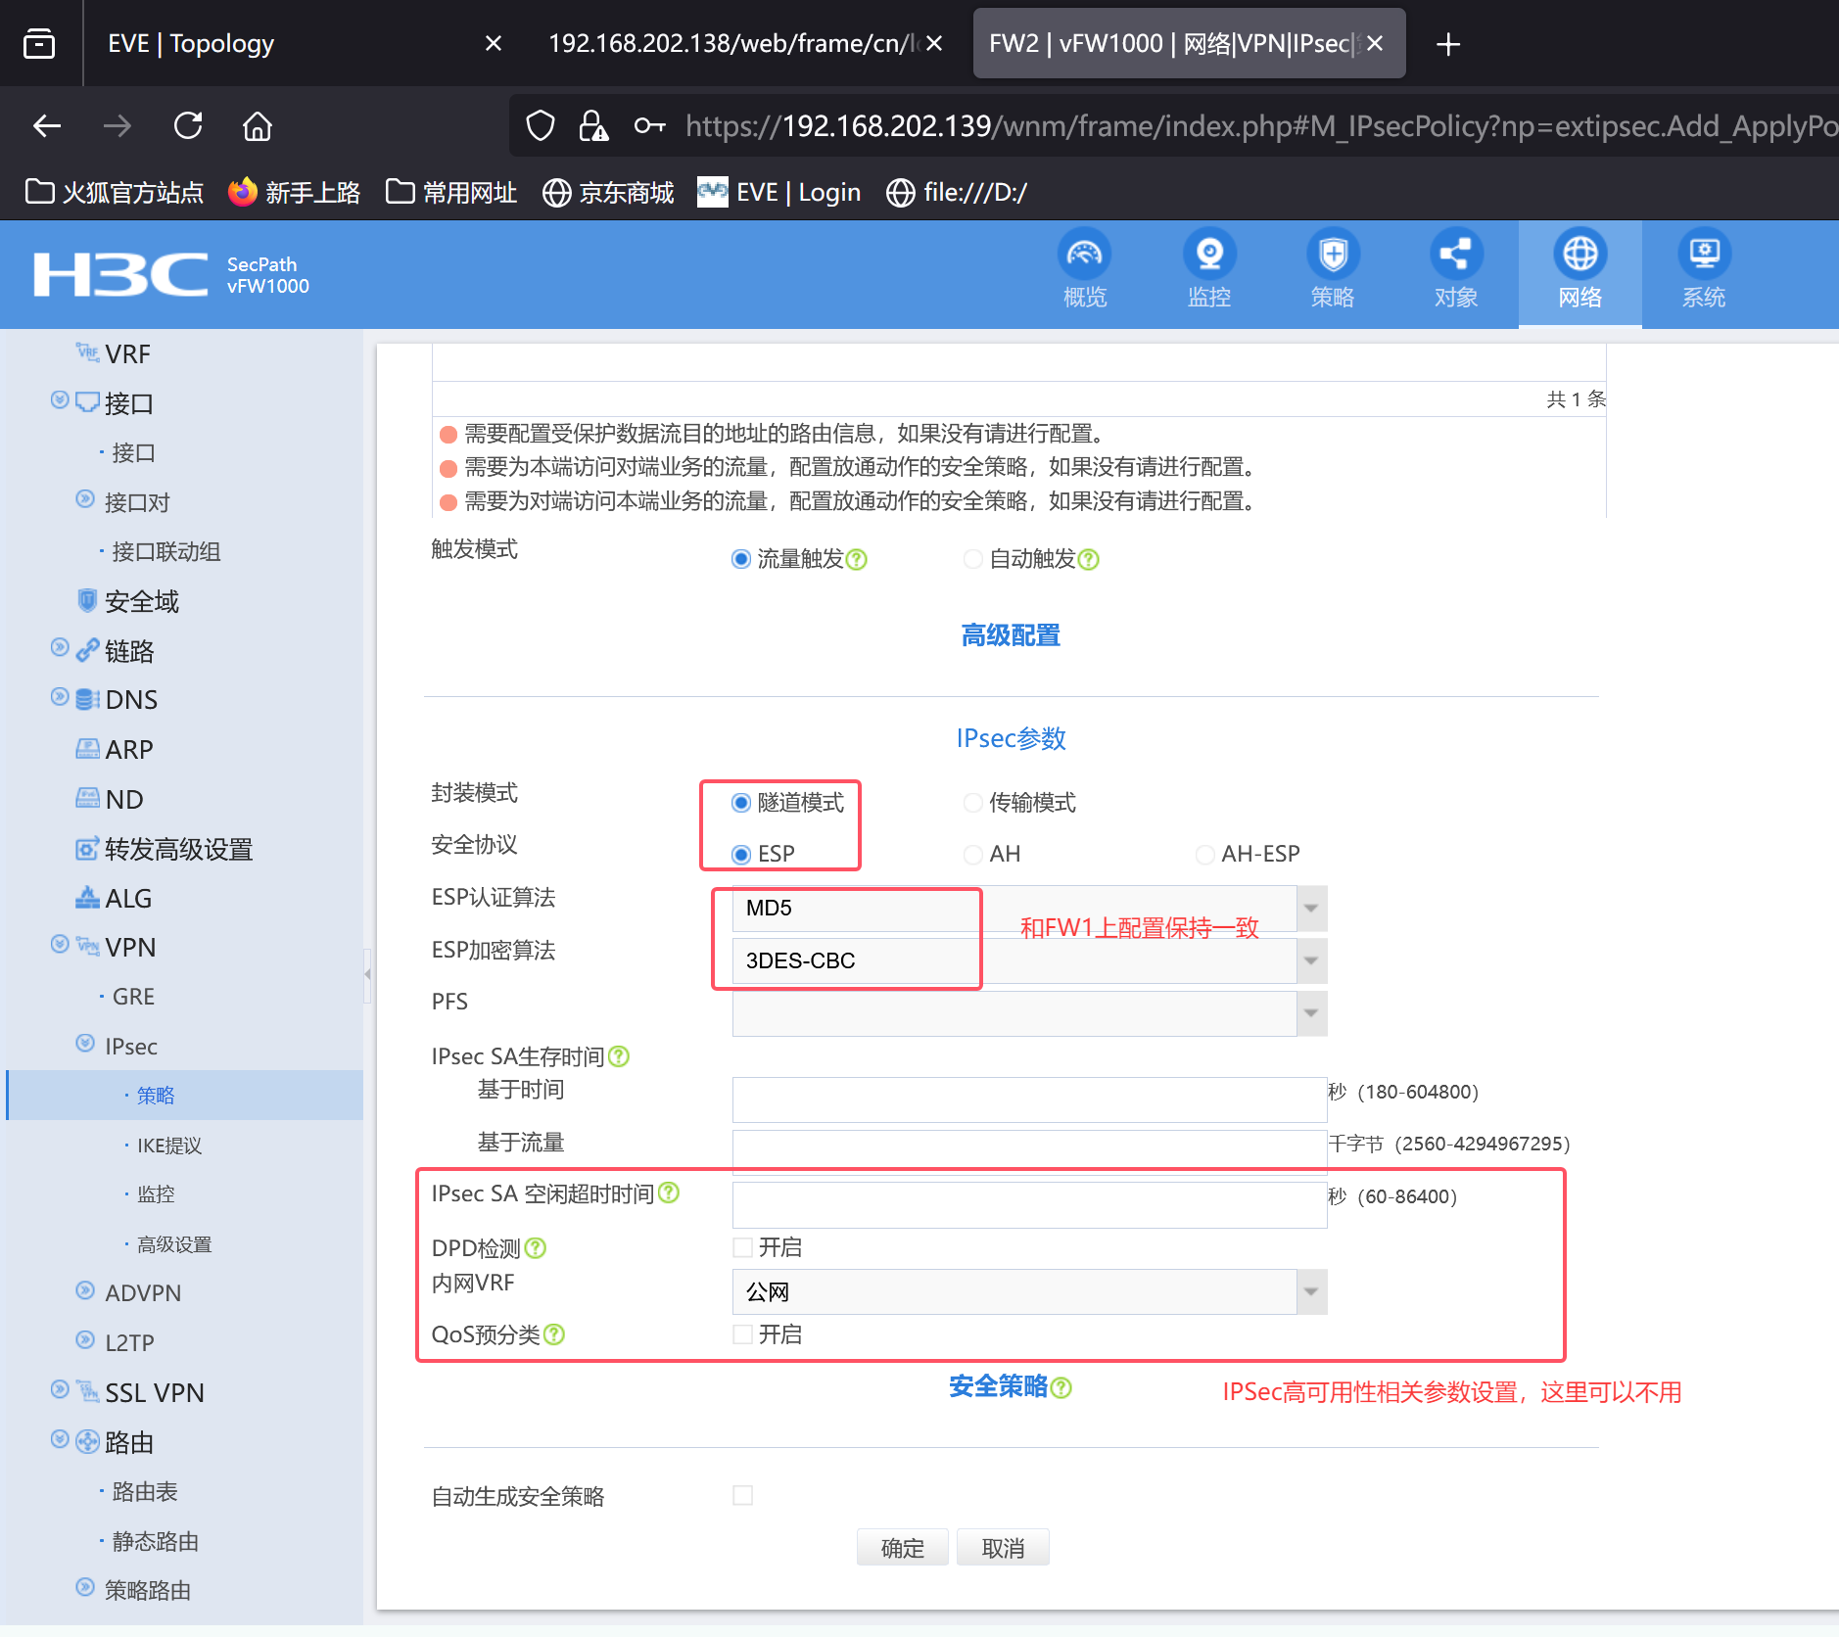Tick 自动生成安全策略 checkbox
Screen dimensions: 1839x1637
click(743, 1495)
